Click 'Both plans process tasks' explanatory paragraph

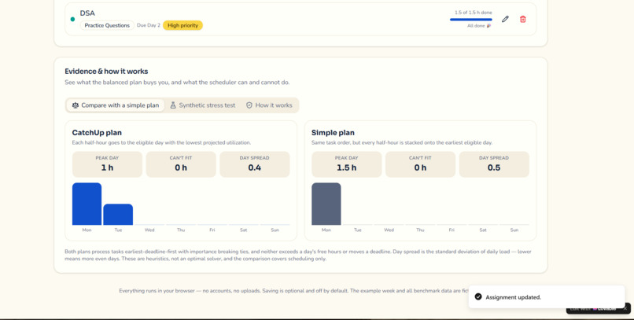(298, 255)
